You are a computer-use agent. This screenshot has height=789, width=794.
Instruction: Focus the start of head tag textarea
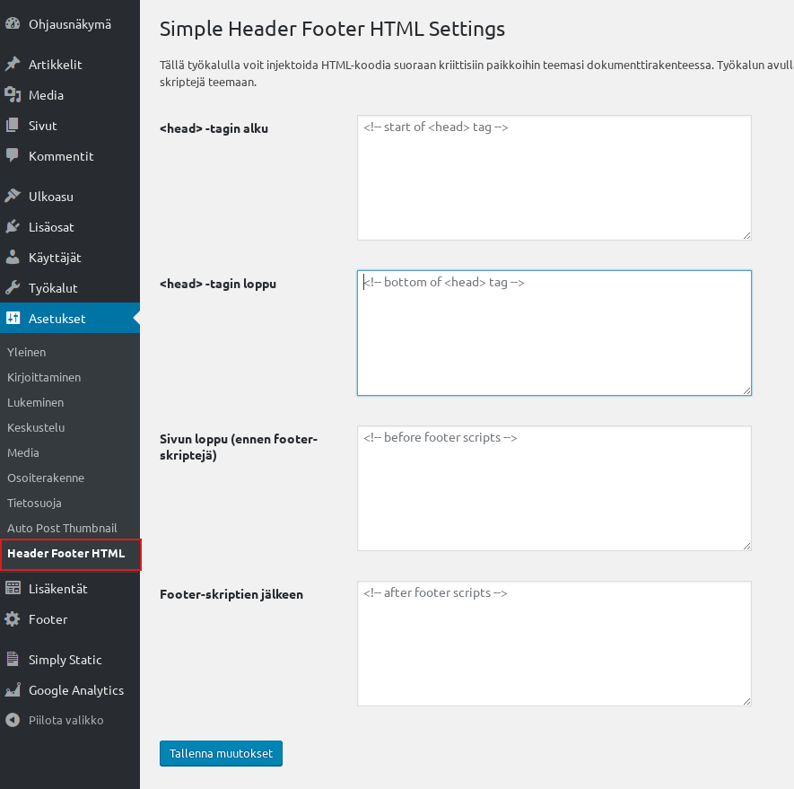click(x=554, y=178)
